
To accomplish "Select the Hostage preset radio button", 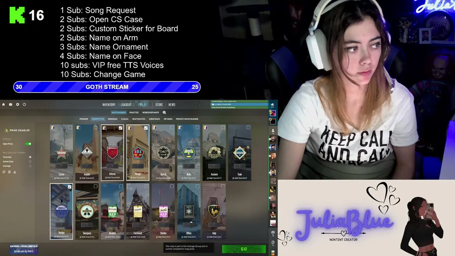I will click(x=30, y=166).
